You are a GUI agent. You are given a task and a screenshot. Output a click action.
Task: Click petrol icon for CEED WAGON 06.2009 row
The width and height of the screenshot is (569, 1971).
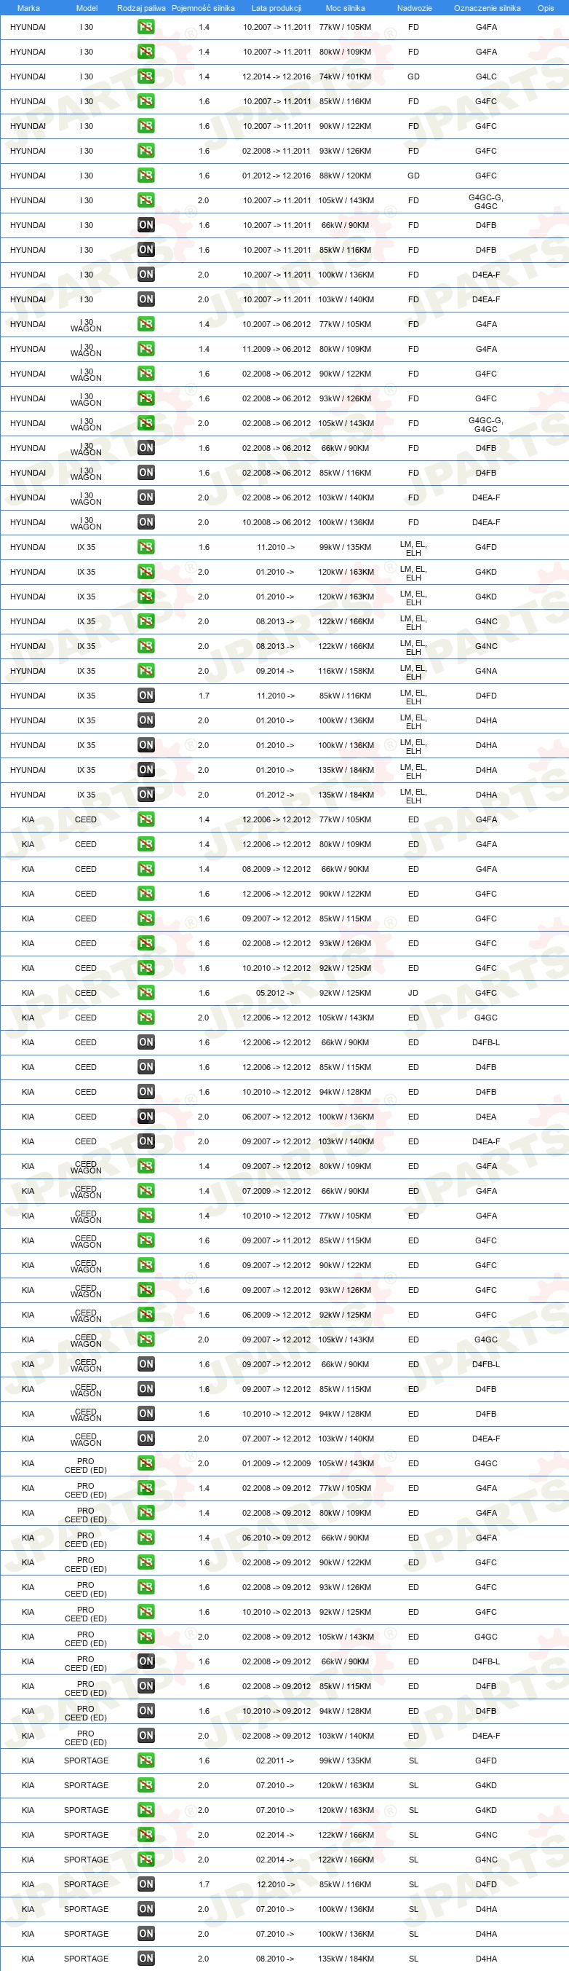point(146,1315)
